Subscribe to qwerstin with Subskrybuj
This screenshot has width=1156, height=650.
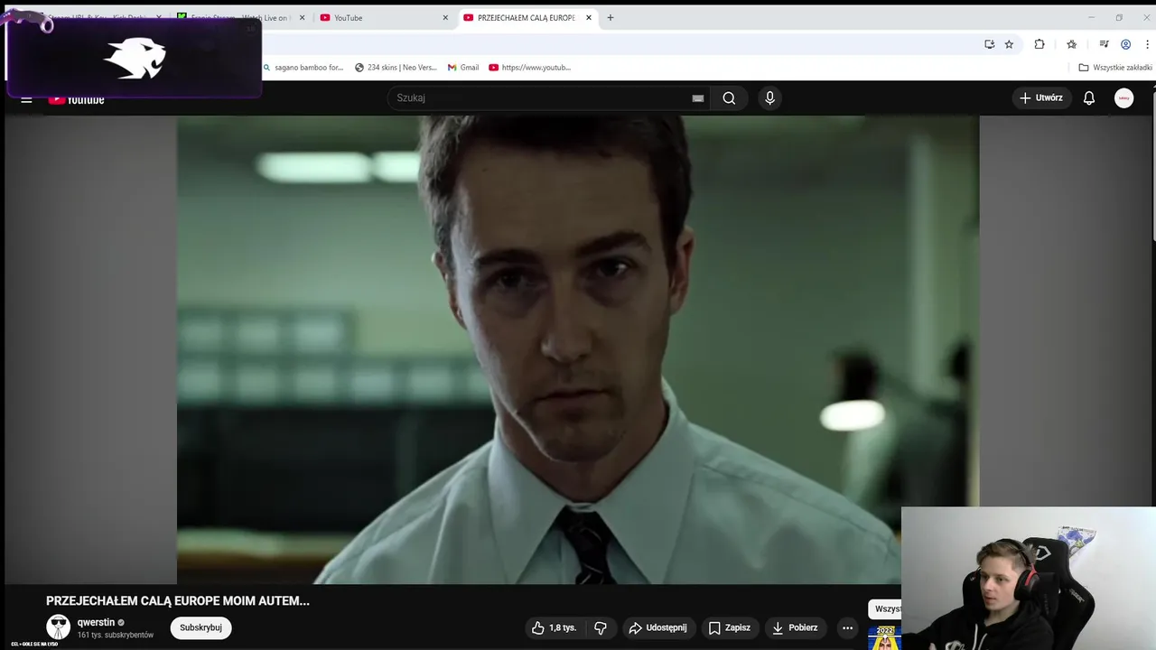point(200,627)
